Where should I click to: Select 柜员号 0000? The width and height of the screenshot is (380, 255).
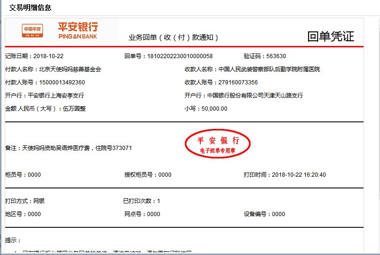pos(23,175)
